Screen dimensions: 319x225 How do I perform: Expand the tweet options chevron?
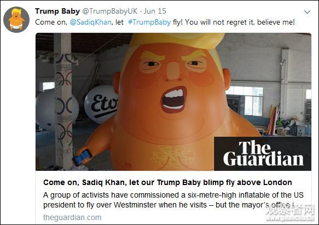point(307,12)
